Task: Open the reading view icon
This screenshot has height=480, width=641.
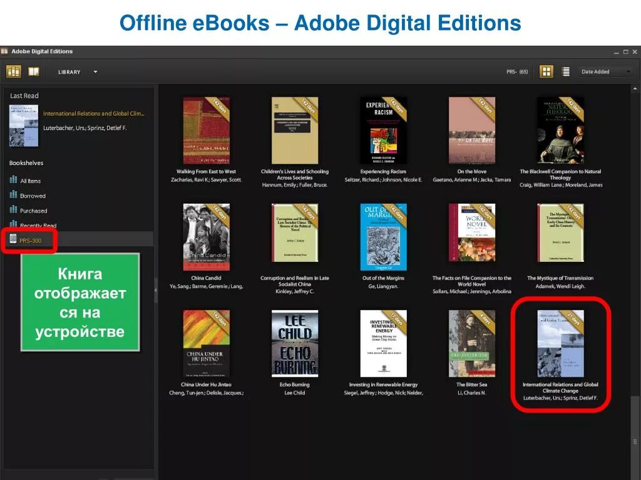Action: pyautogui.click(x=33, y=71)
